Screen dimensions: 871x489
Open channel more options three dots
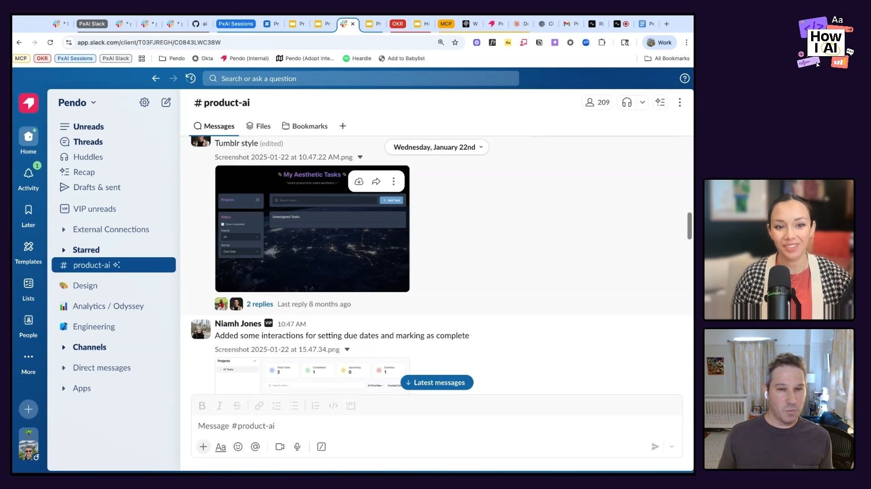[680, 102]
